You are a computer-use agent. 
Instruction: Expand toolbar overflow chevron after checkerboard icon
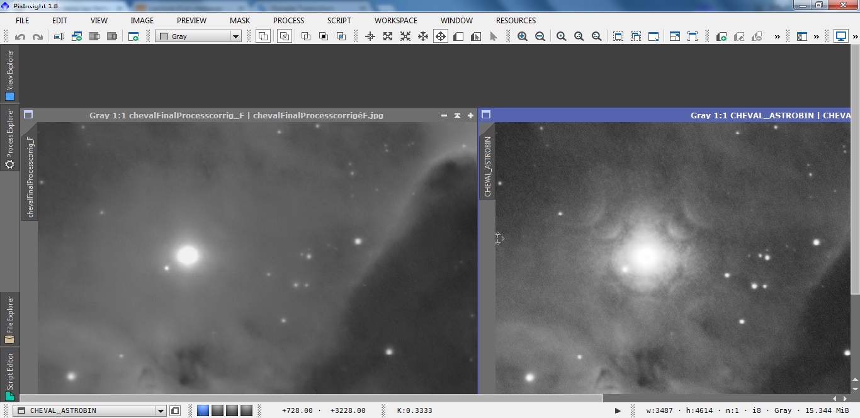[x=817, y=37]
